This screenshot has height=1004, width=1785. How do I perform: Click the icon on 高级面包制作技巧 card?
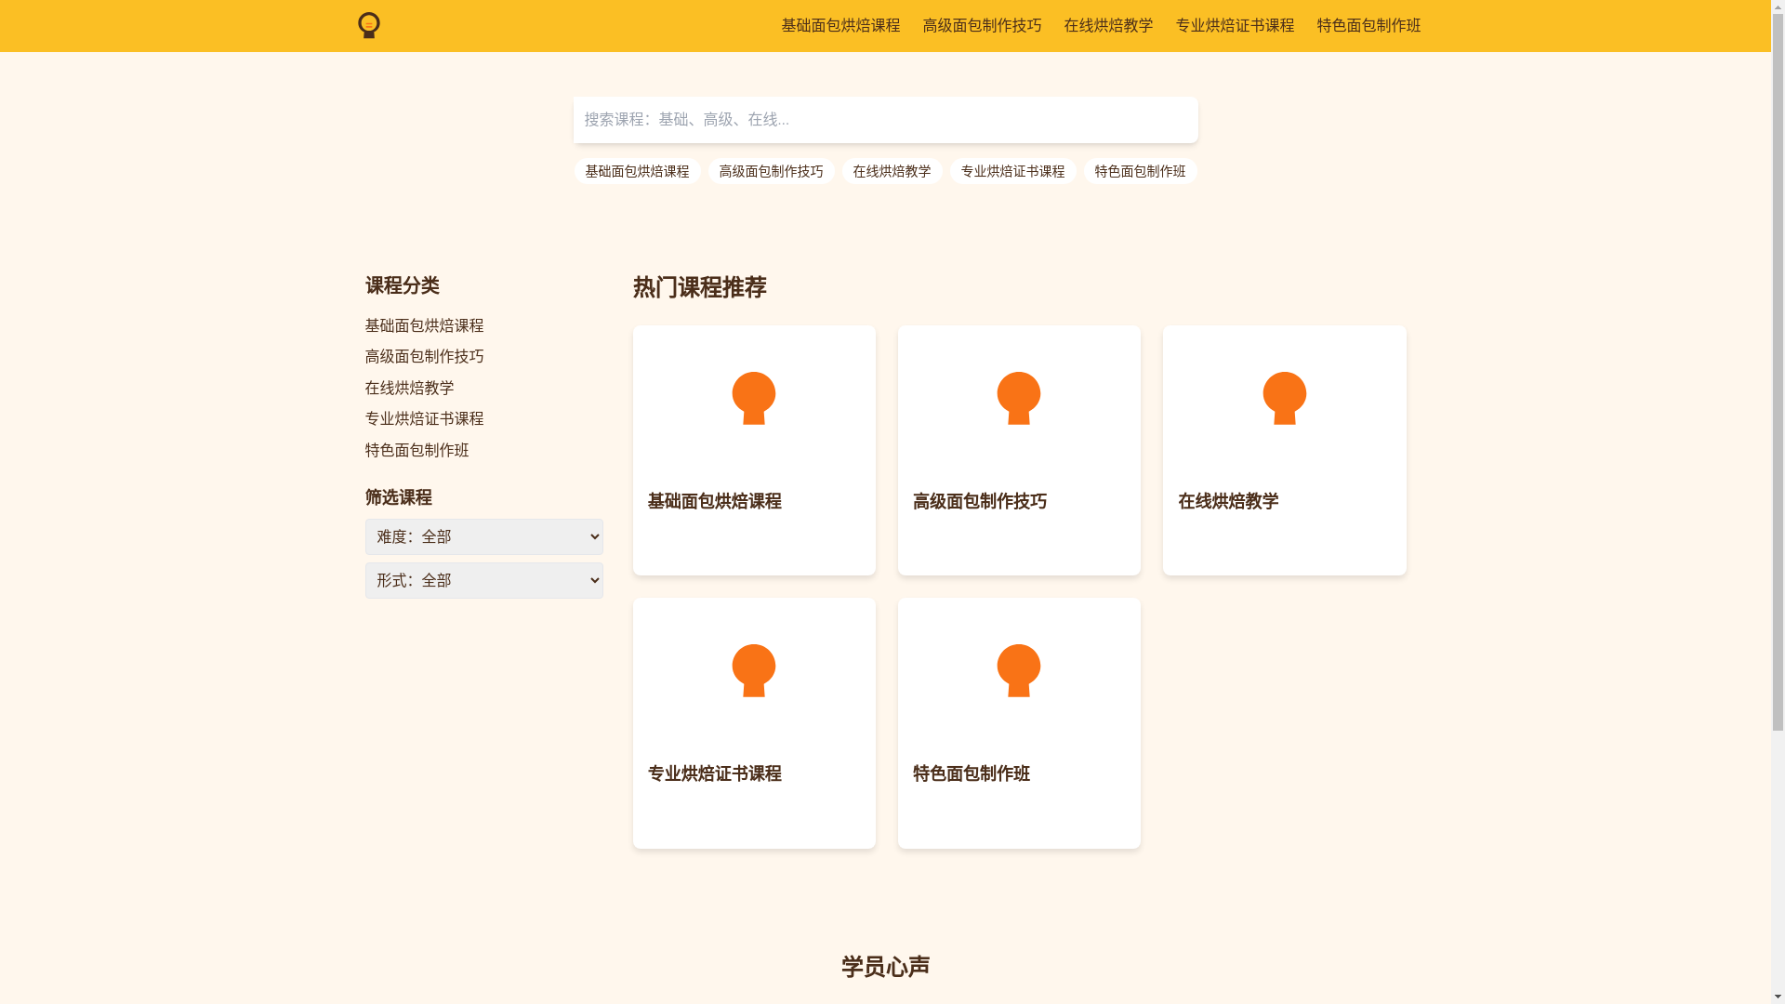click(x=1018, y=398)
